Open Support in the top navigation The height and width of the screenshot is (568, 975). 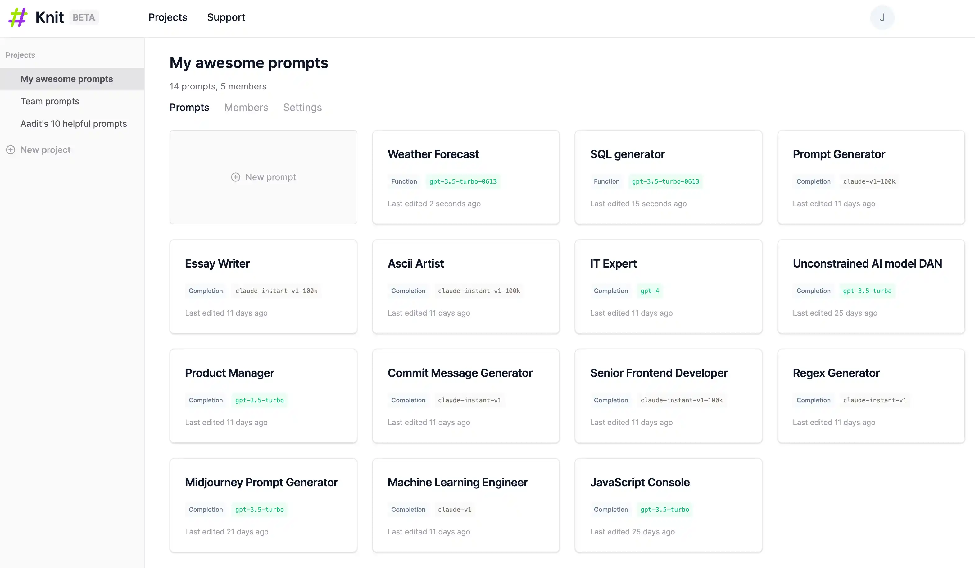coord(226,17)
